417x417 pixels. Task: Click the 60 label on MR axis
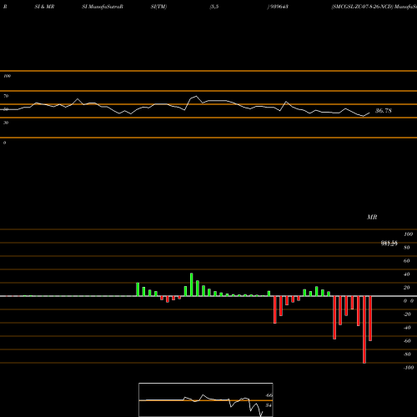coord(407,261)
